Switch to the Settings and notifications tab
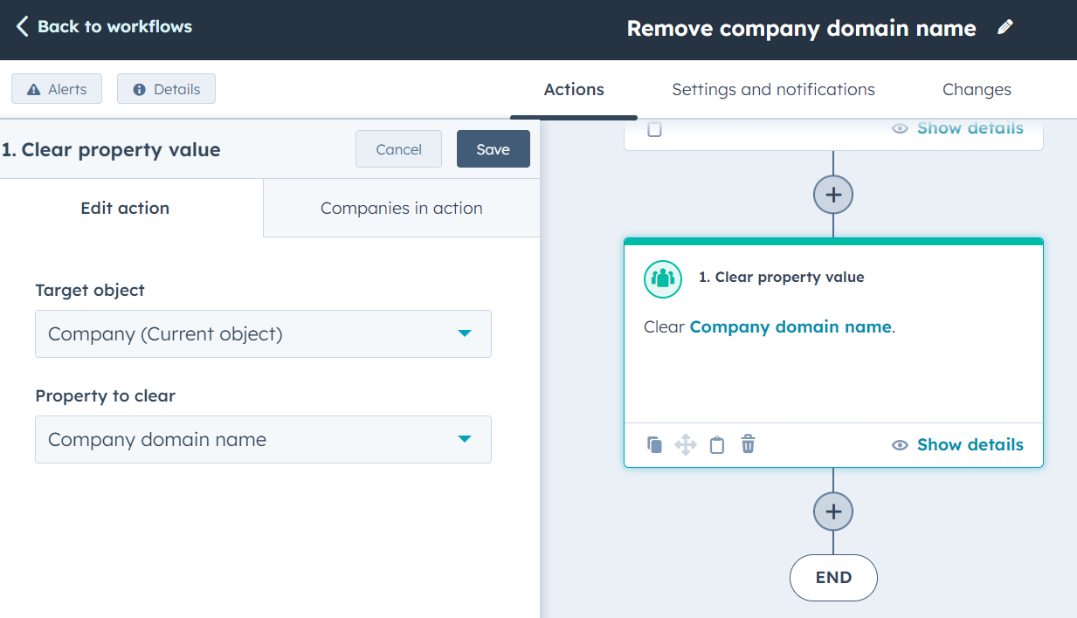Screen dimensions: 1077x618 (773, 89)
